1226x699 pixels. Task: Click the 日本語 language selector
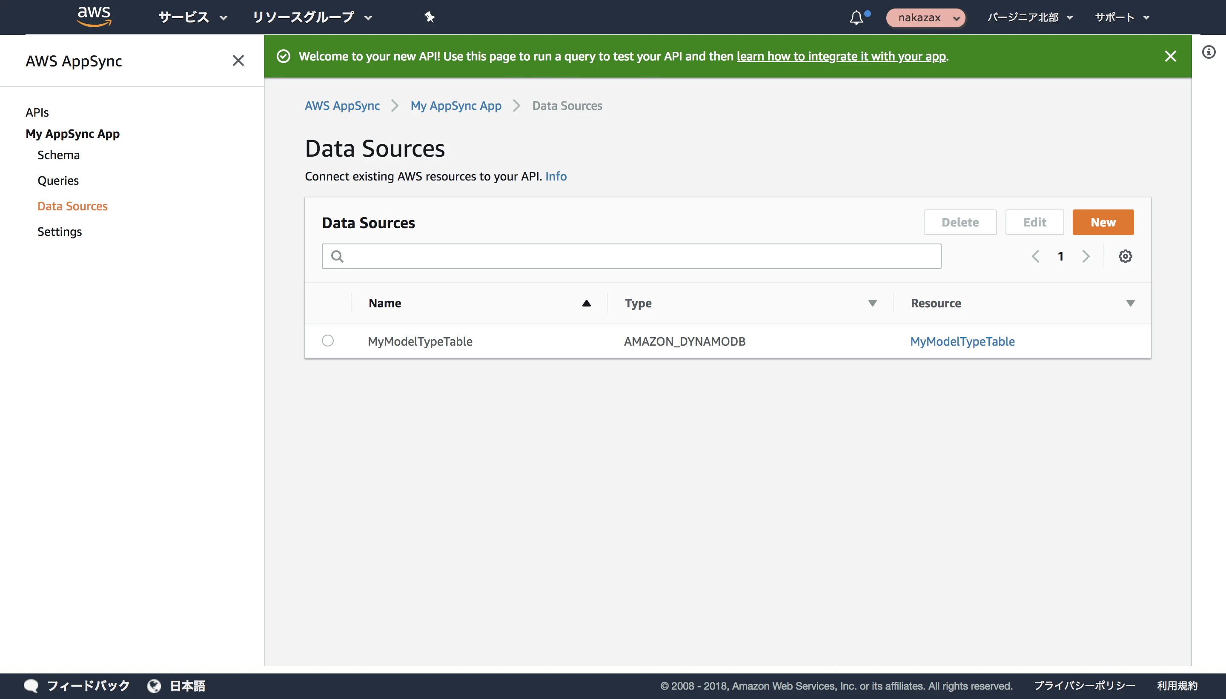tap(188, 686)
